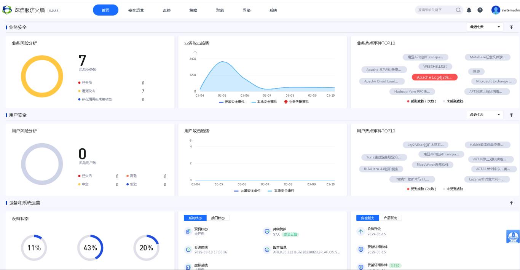Click the 版本信息 info icon
520x270 pixels.
coord(267,250)
